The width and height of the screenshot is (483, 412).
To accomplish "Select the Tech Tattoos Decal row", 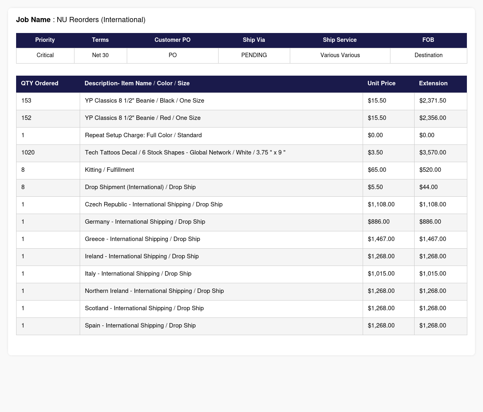I will point(242,153).
